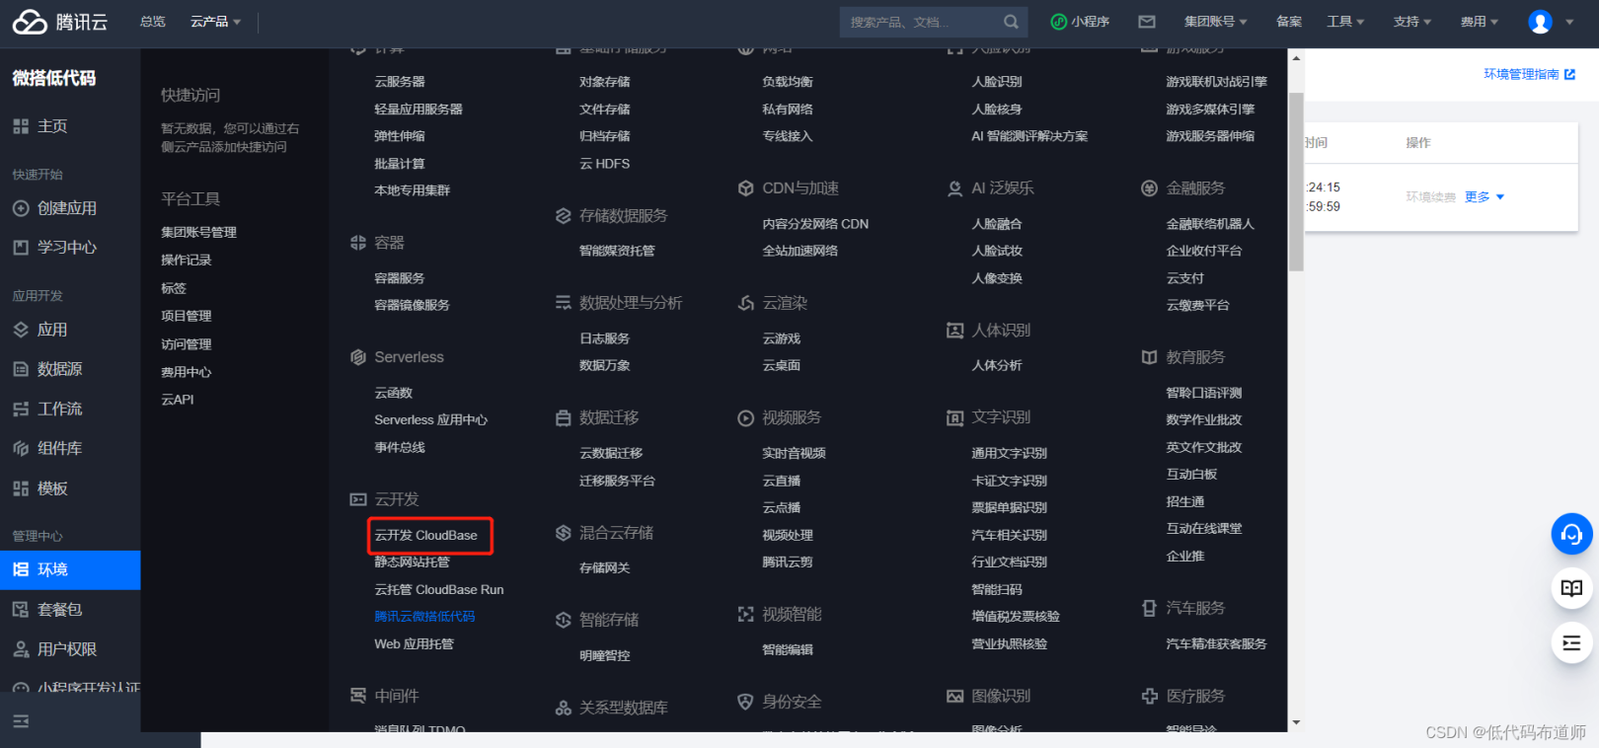Expand the 集团账号 dropdown
The image size is (1599, 748).
[x=1216, y=22]
